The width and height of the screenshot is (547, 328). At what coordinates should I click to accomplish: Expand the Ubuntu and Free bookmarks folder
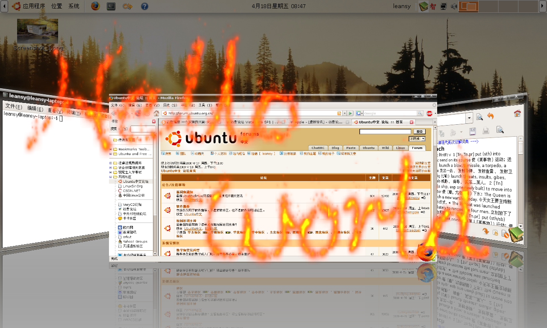[111, 154]
